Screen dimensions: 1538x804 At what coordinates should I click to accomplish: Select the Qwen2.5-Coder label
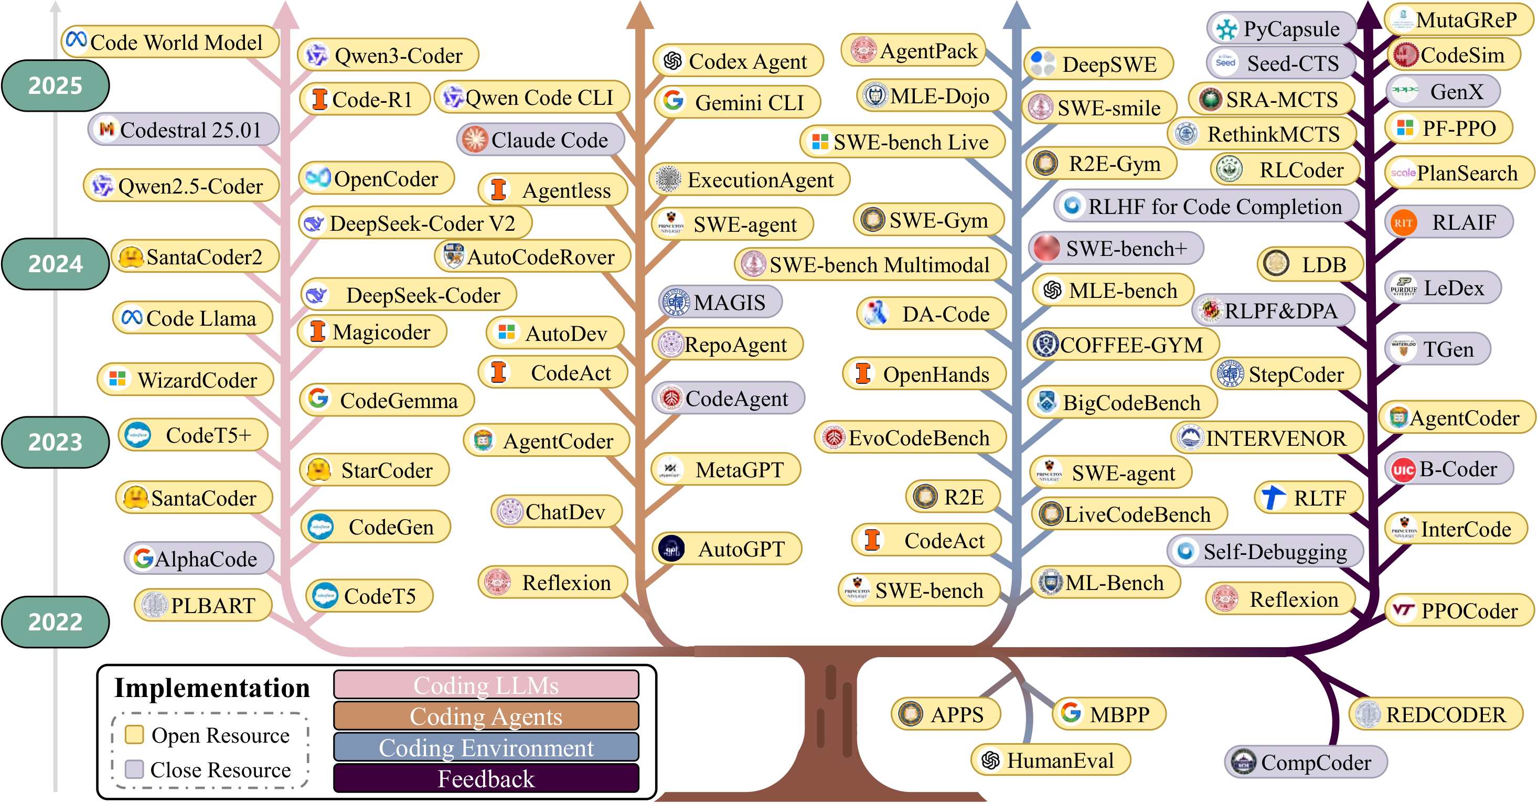click(x=181, y=186)
